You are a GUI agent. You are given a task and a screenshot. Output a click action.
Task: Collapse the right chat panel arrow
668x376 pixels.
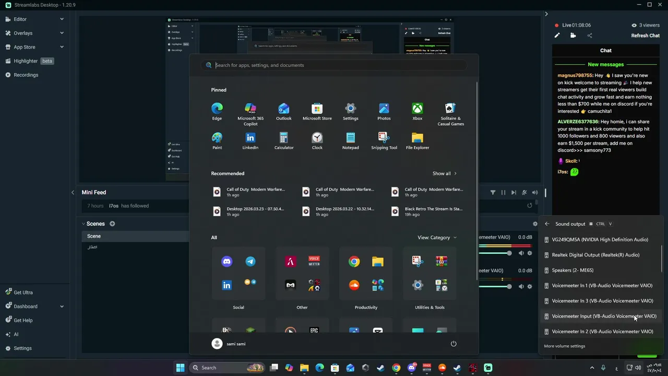click(x=546, y=14)
